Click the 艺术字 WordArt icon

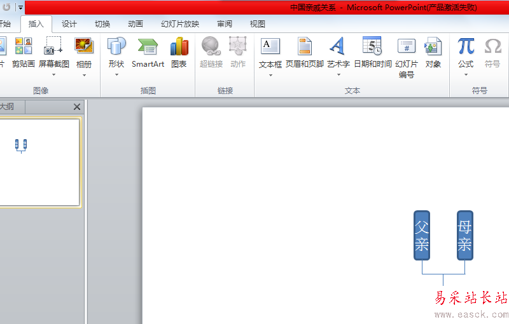tap(338, 46)
